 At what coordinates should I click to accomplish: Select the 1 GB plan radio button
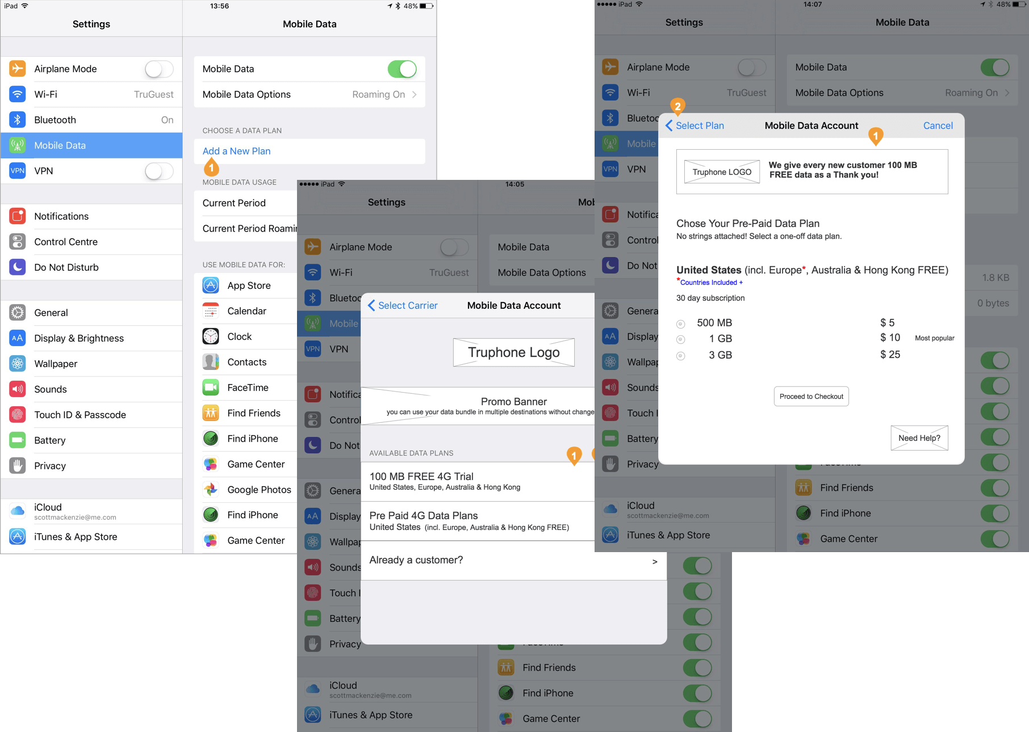coord(680,339)
